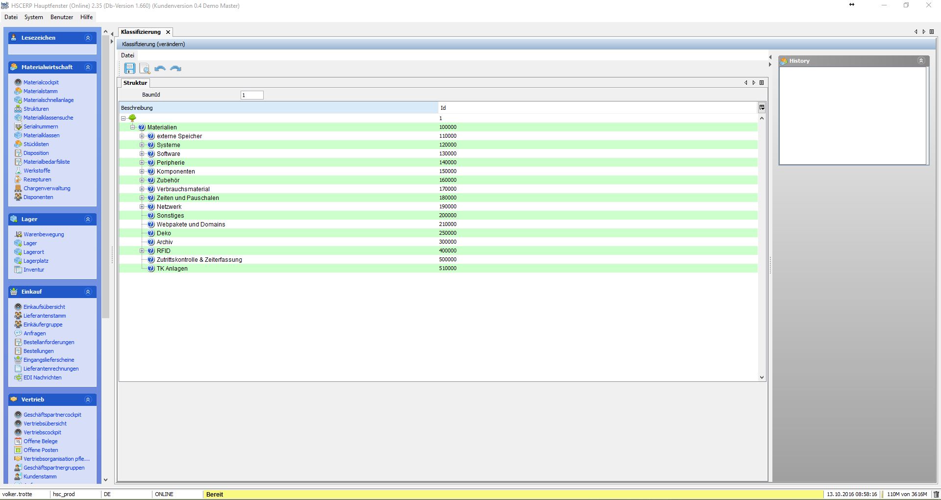Click the undo arrow icon
The height and width of the screenshot is (500, 941).
pos(160,69)
